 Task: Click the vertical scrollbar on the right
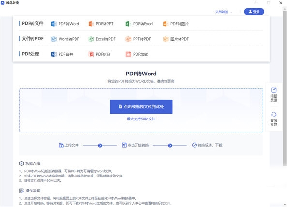click(285, 88)
